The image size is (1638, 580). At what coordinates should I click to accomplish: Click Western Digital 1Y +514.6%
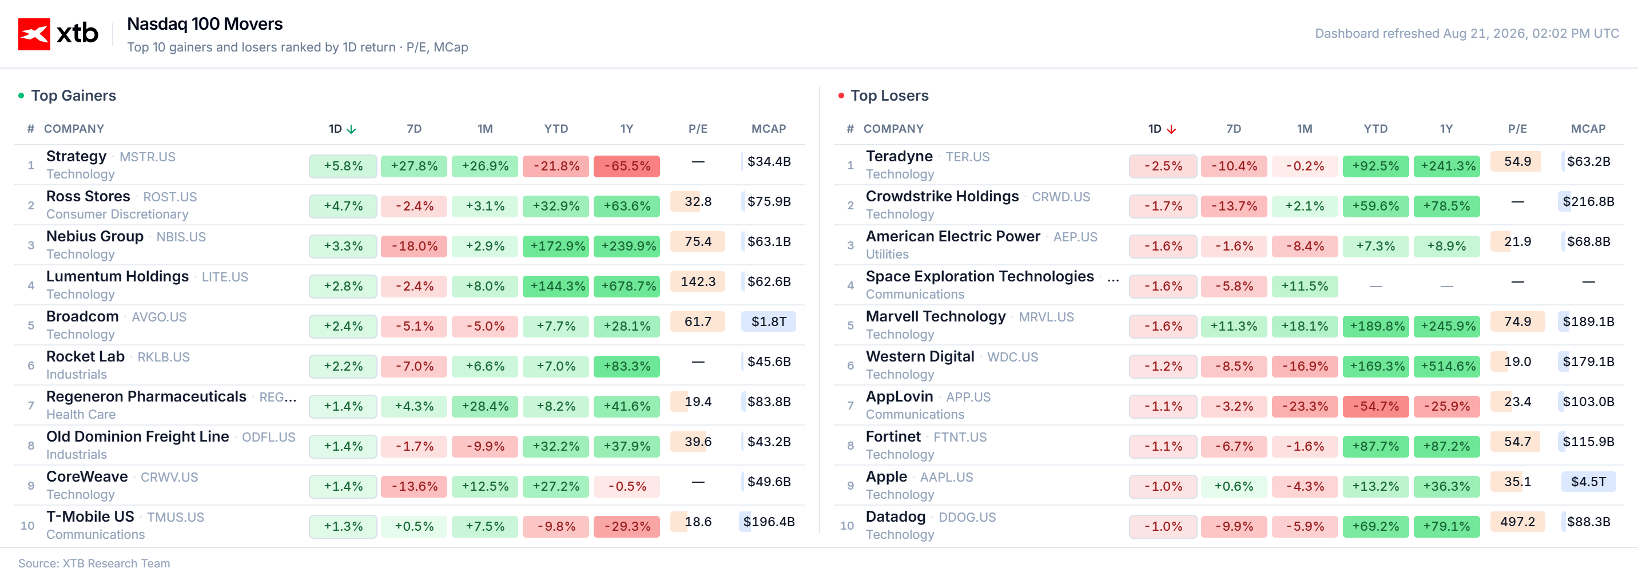(x=1446, y=367)
